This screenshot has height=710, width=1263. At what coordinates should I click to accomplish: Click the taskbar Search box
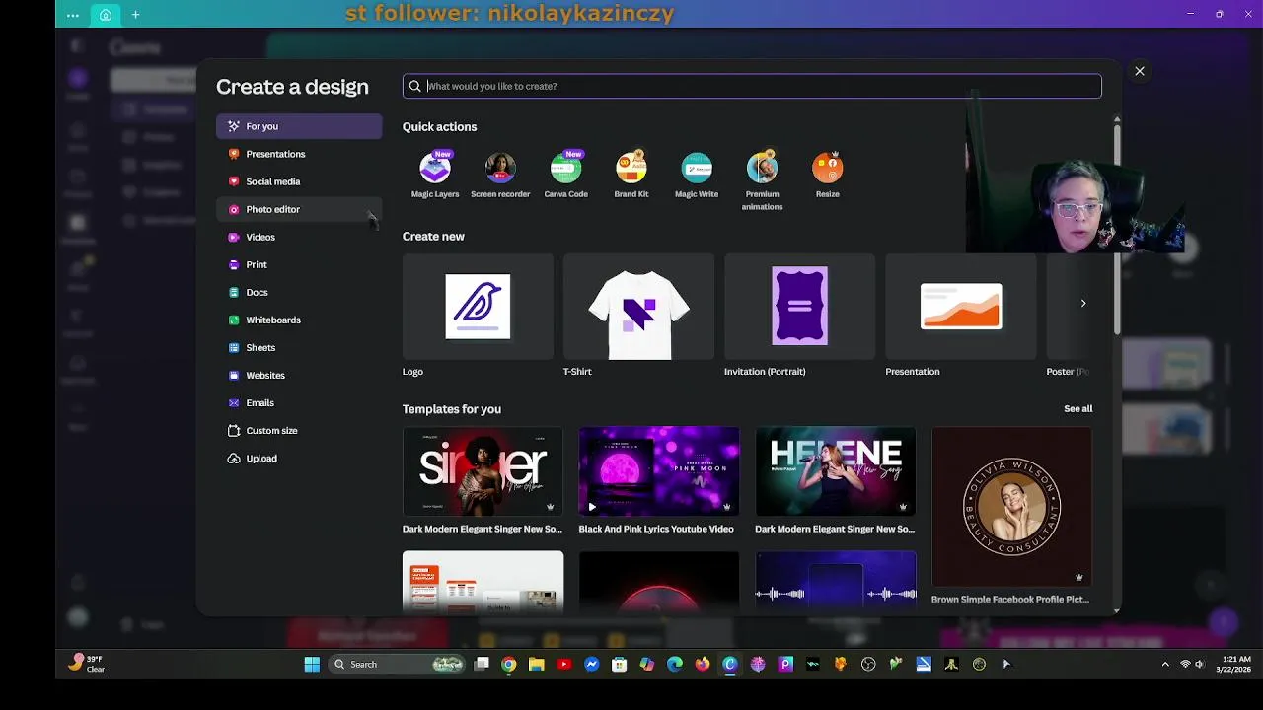pos(396,664)
